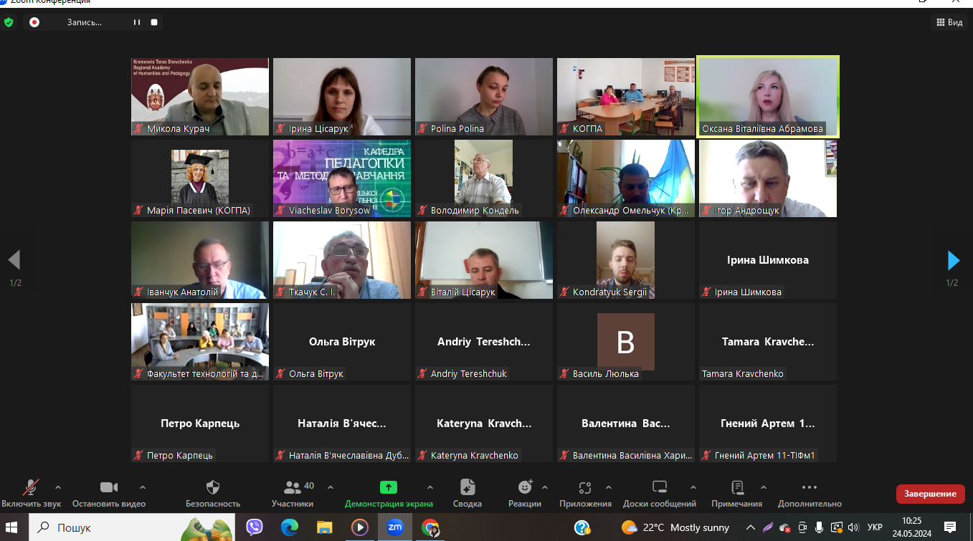This screenshot has width=973, height=541.
Task: Open Доски сообщений whiteboards
Action: click(659, 488)
